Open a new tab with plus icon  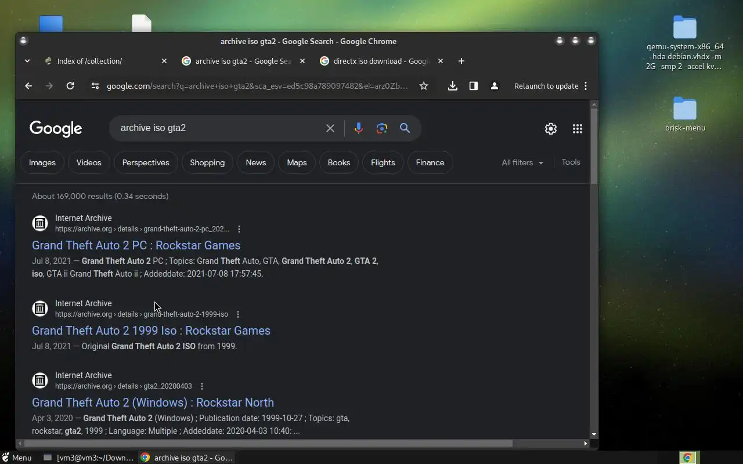461,61
